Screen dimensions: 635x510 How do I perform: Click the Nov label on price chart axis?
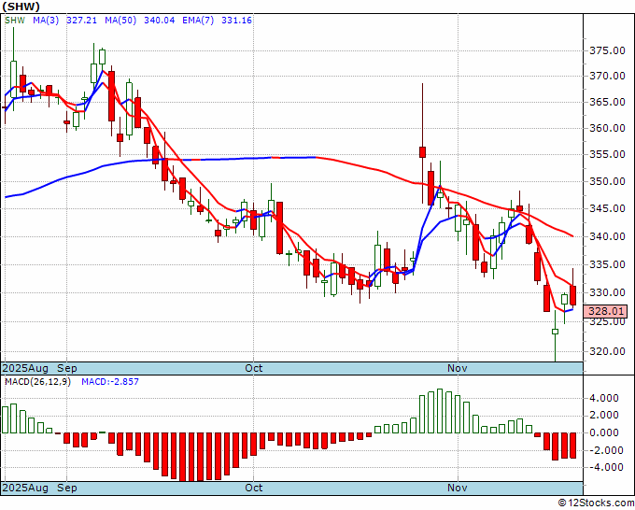click(x=458, y=368)
